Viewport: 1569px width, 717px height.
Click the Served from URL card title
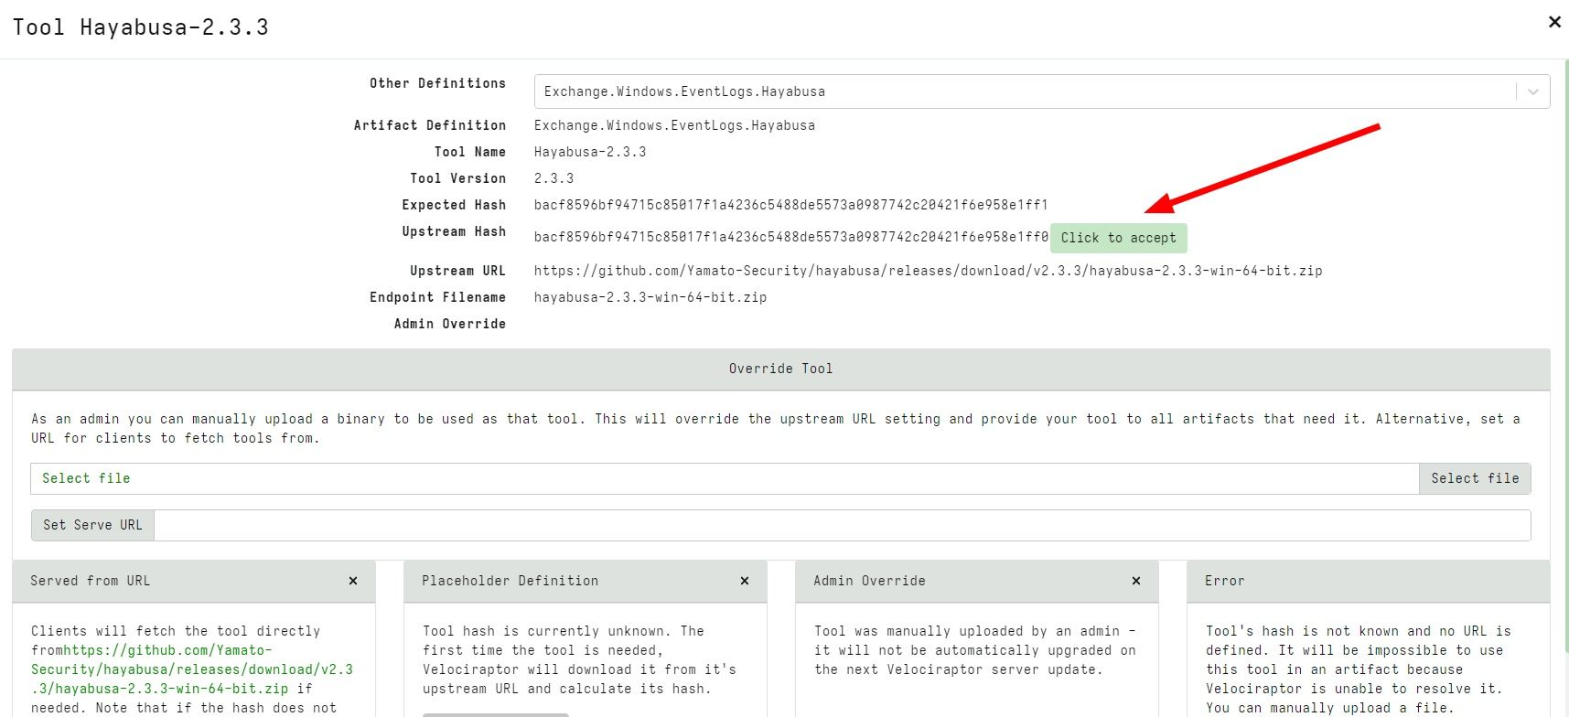[x=90, y=581]
